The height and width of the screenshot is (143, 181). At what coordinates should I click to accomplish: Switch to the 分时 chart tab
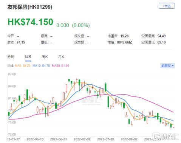(11, 57)
